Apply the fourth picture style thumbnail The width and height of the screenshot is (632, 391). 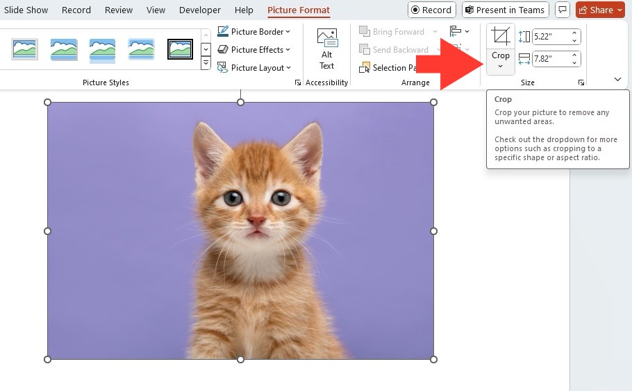(141, 49)
